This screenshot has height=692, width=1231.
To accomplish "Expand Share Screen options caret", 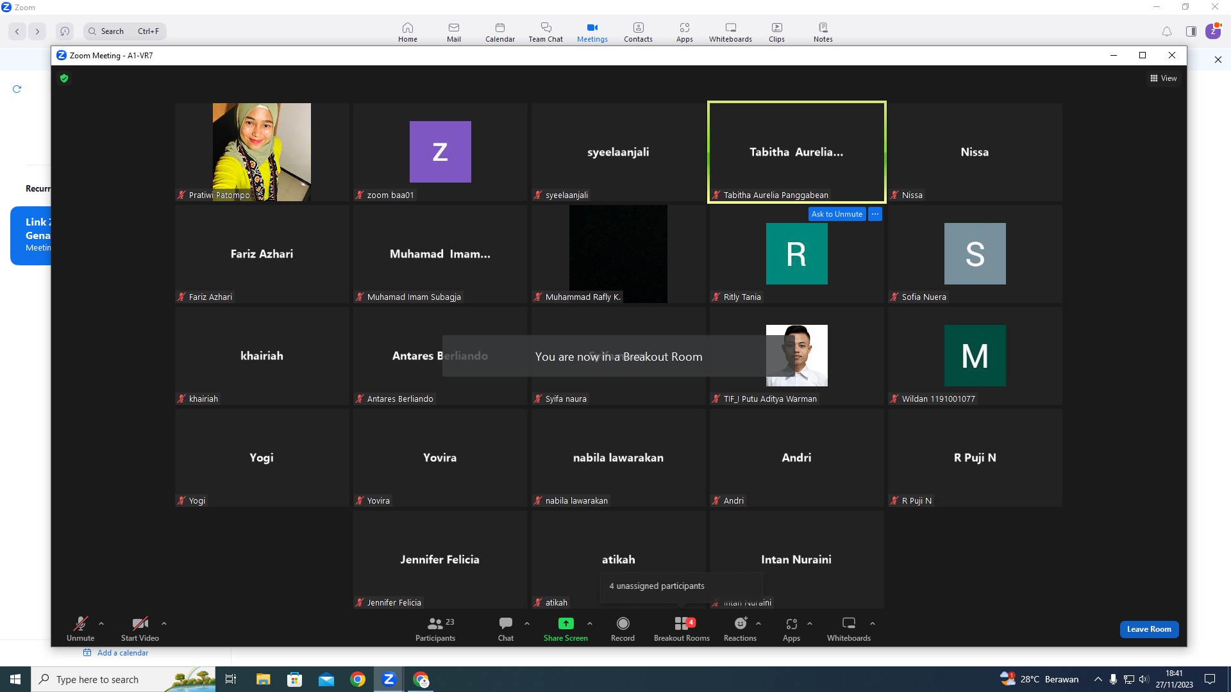I will click(x=590, y=623).
